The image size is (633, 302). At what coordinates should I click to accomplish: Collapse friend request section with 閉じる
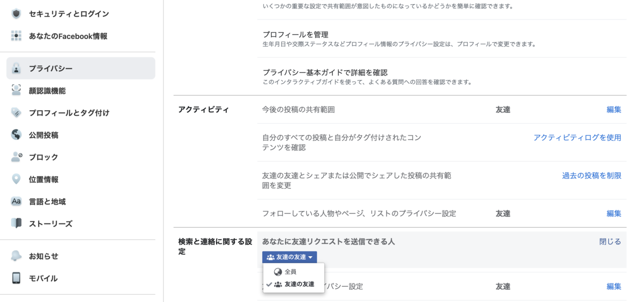(610, 241)
